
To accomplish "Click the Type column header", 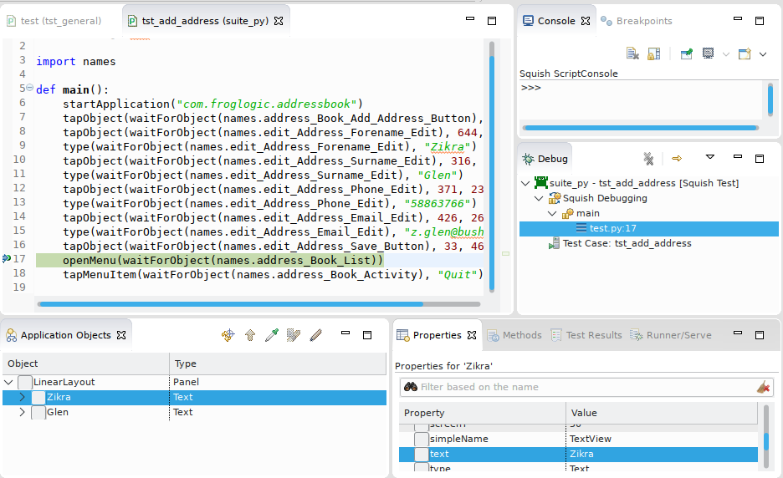I will click(x=278, y=364).
